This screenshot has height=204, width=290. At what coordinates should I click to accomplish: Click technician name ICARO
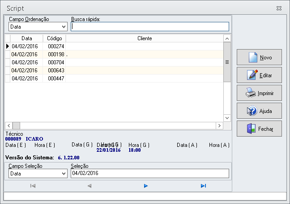(34, 139)
